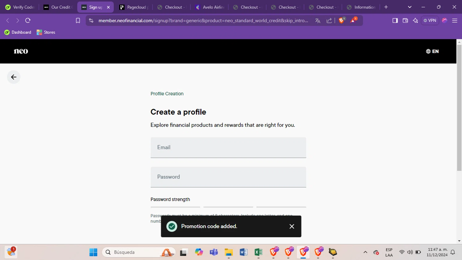
Task: Reload the page
Action: (28, 20)
